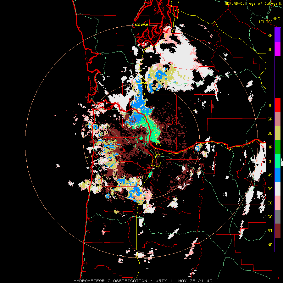283x283 pixels.
Task: Click the 'DS' legend label
Action: click(270, 189)
